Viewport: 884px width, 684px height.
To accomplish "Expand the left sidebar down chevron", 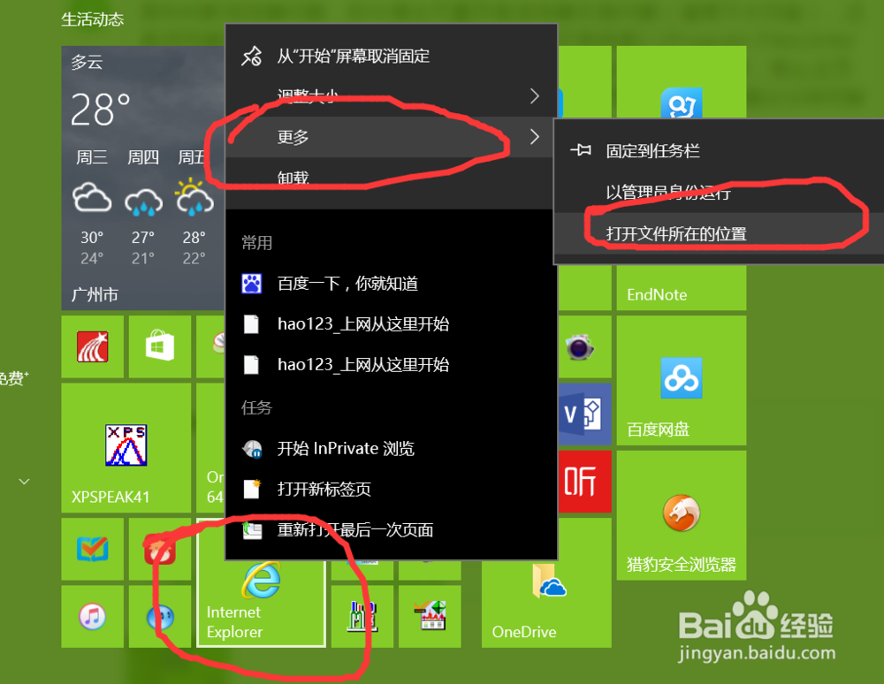I will (24, 481).
